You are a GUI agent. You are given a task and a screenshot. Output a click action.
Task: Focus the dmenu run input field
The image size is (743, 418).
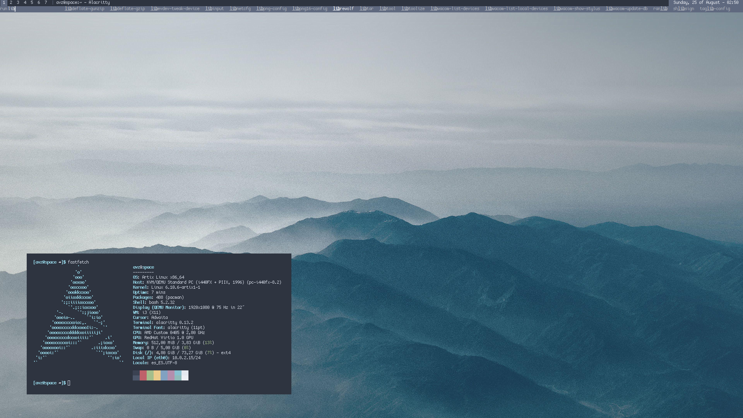pos(35,9)
